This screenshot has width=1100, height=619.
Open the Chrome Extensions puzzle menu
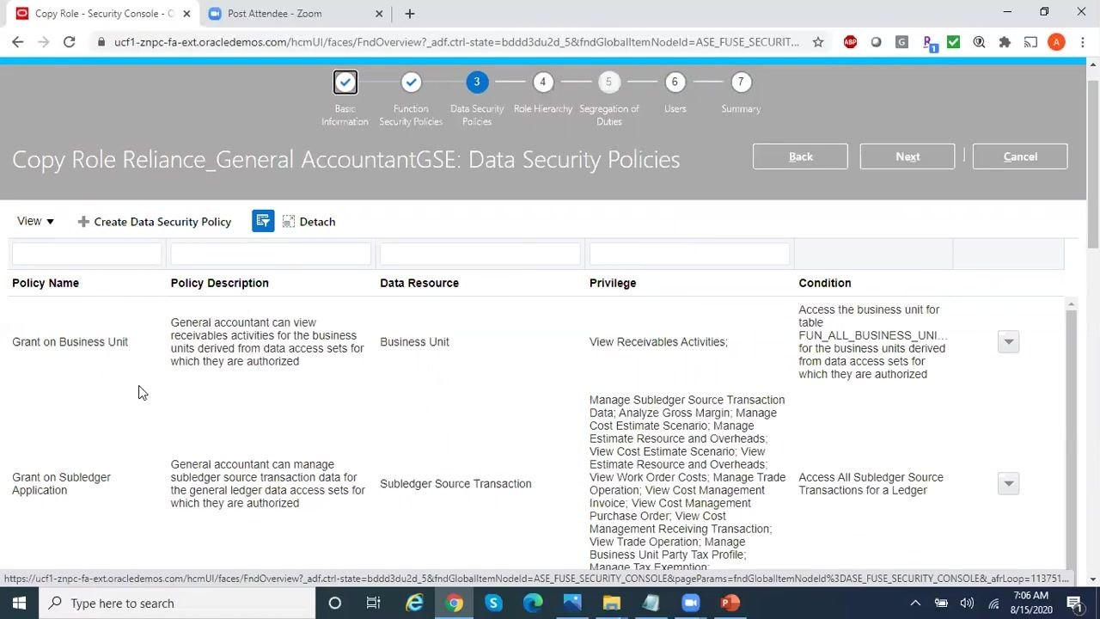pos(1005,41)
